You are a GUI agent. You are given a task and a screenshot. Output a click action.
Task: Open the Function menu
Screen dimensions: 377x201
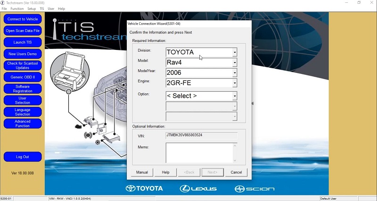coord(17,8)
